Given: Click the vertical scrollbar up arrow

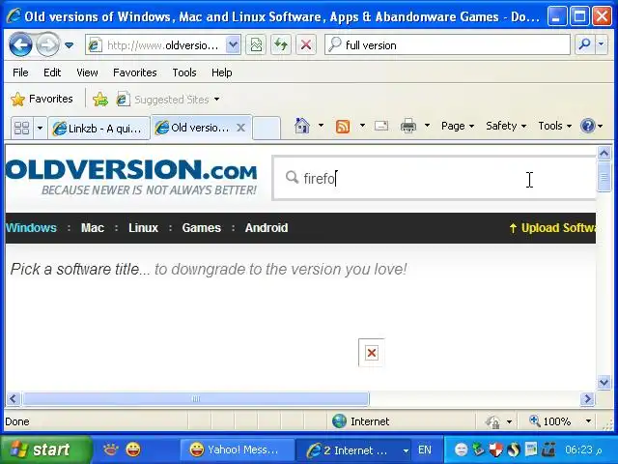Looking at the screenshot, I should tap(604, 153).
